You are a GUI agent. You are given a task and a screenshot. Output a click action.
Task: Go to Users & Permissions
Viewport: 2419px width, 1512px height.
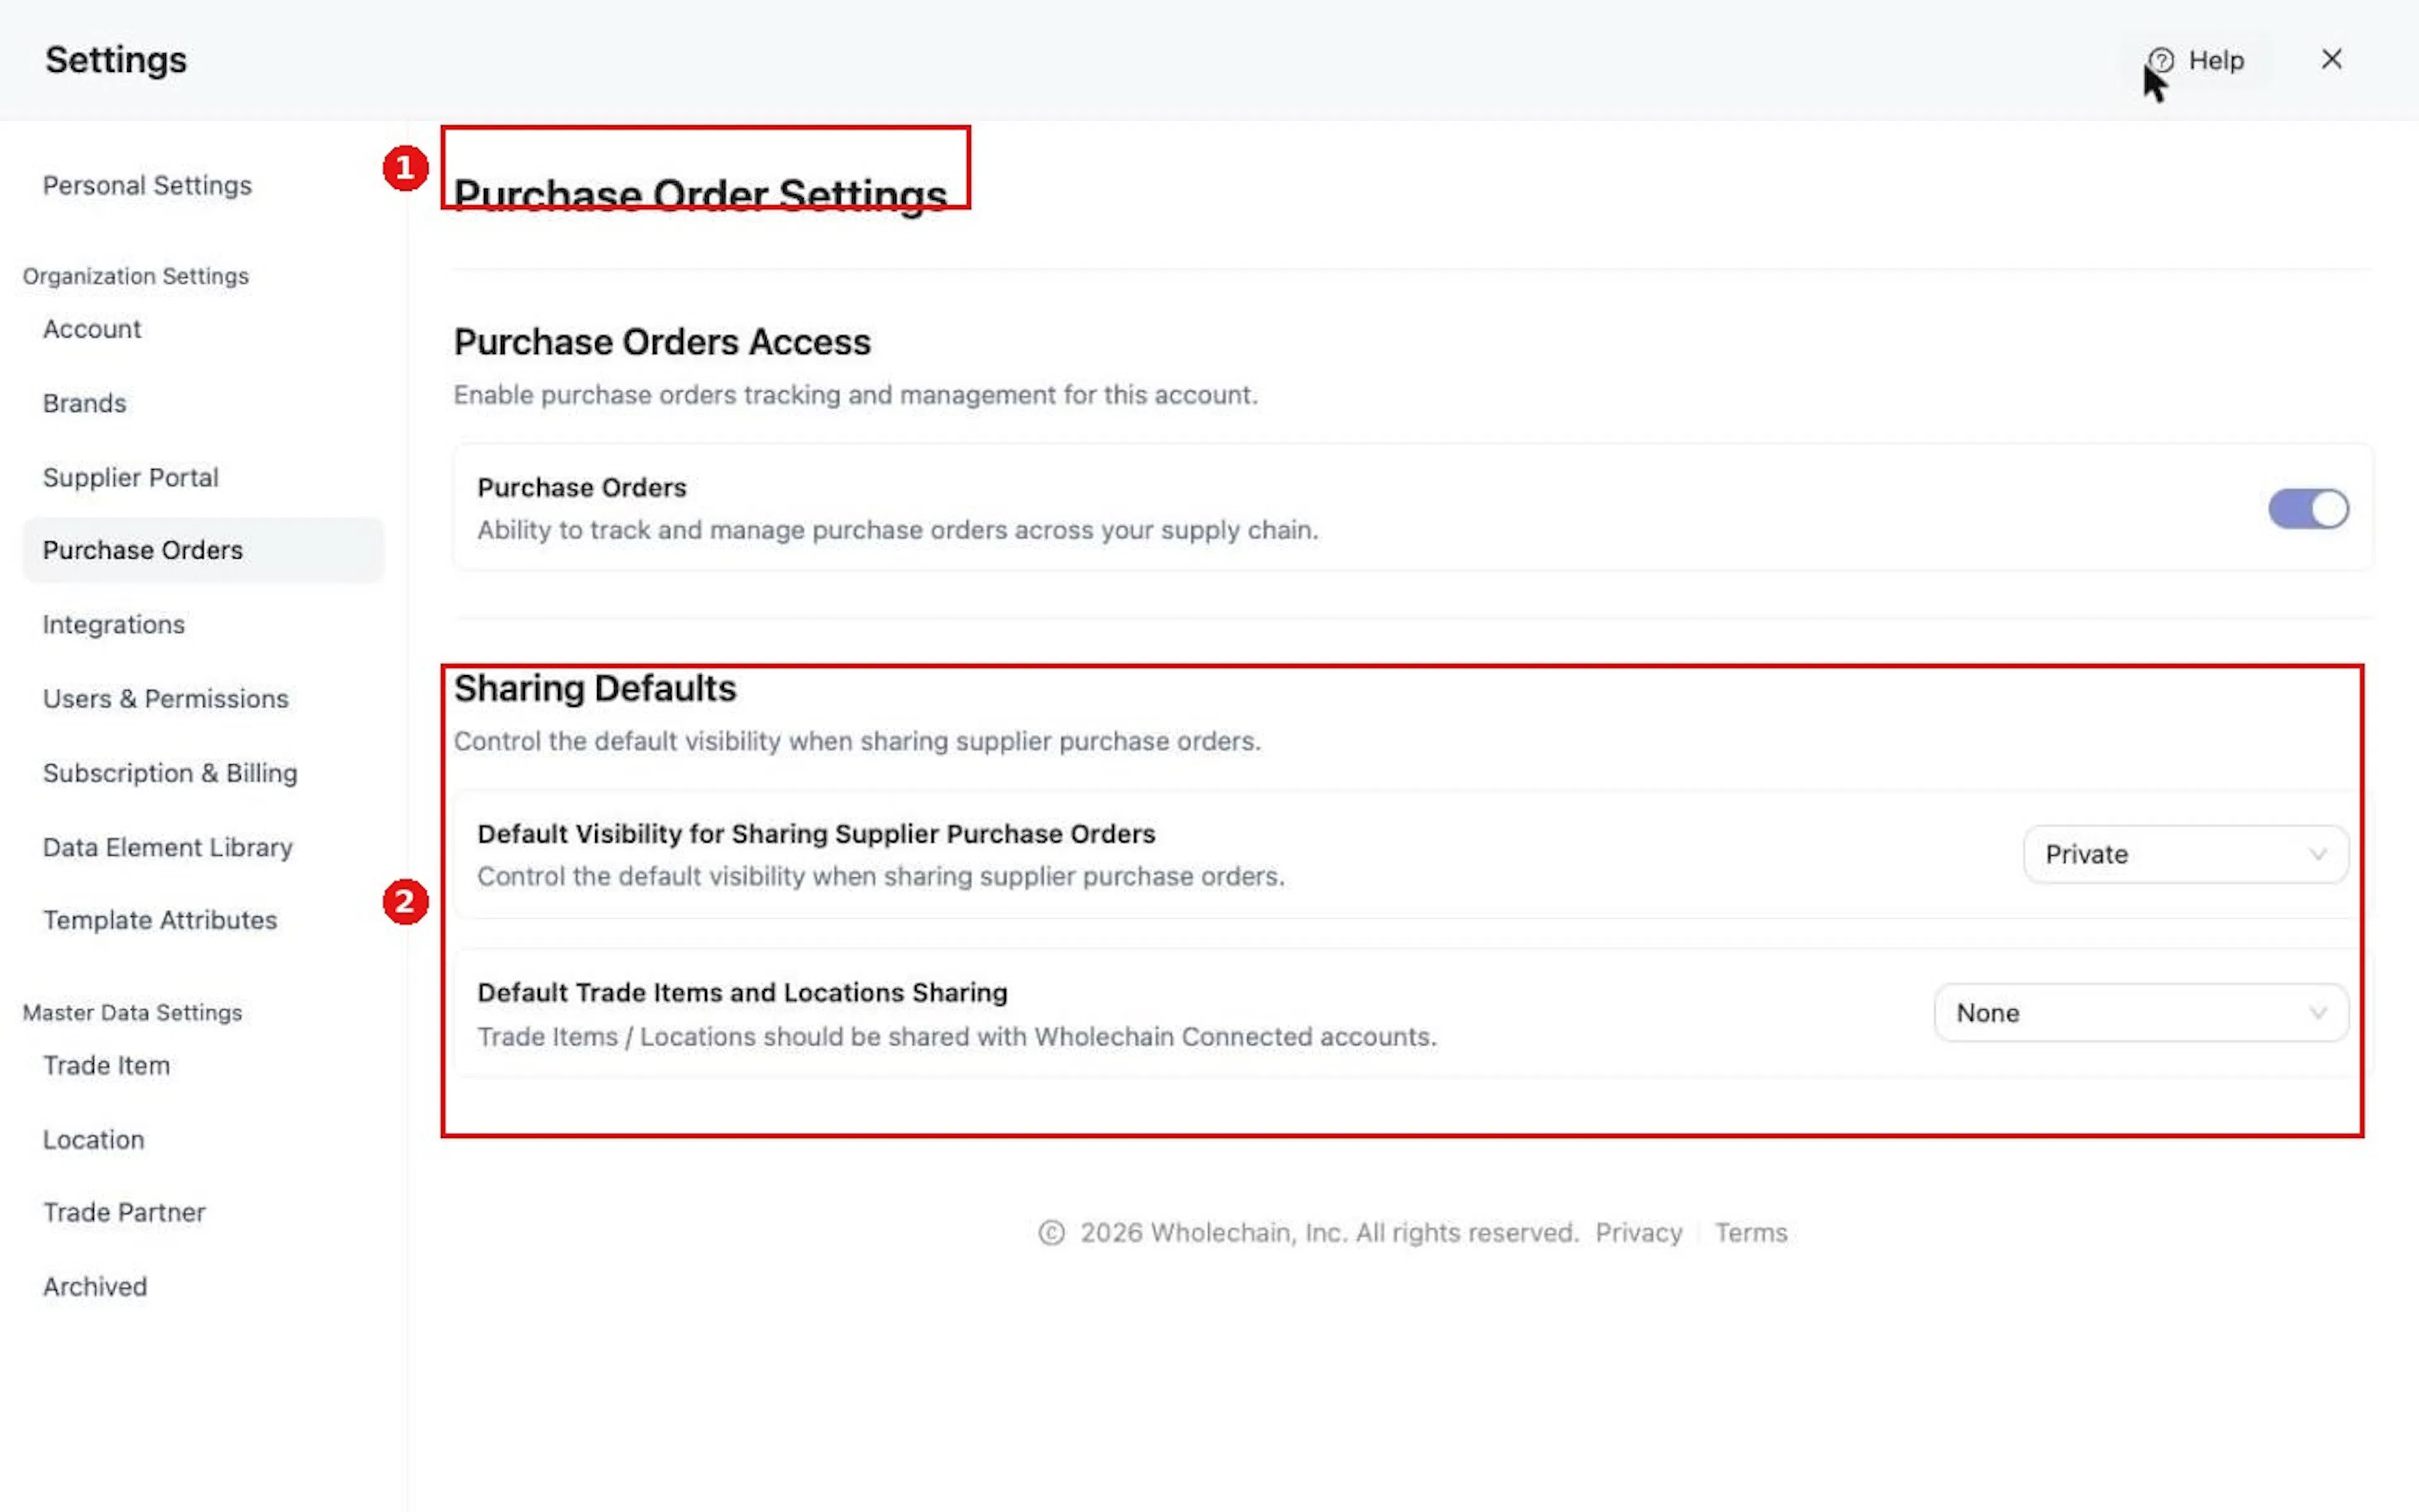coord(166,698)
